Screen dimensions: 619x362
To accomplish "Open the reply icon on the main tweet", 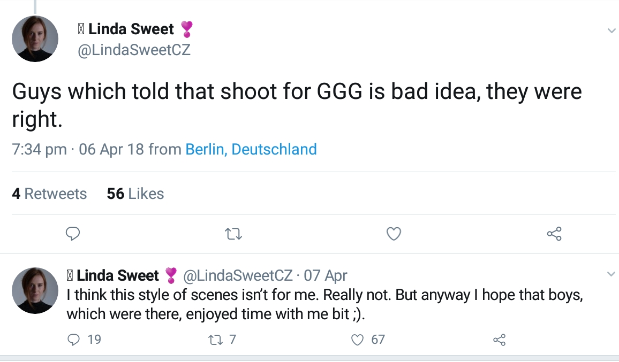I will tap(73, 234).
